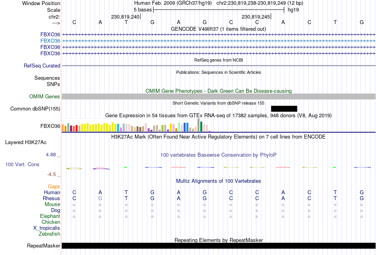Viewport: 376px width, 255px height.
Task: Click Short Genetic Variants from dbSNP title
Action: click(218, 103)
